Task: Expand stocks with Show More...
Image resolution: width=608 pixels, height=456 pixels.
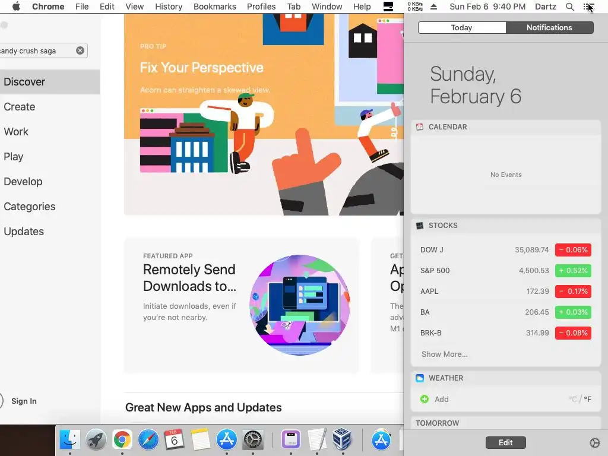Action: tap(444, 354)
